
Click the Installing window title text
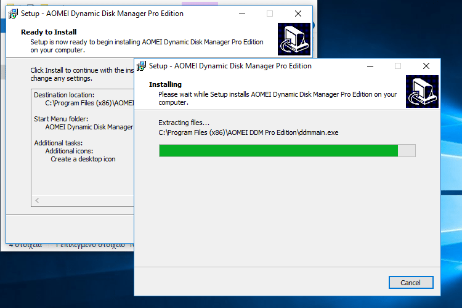230,66
